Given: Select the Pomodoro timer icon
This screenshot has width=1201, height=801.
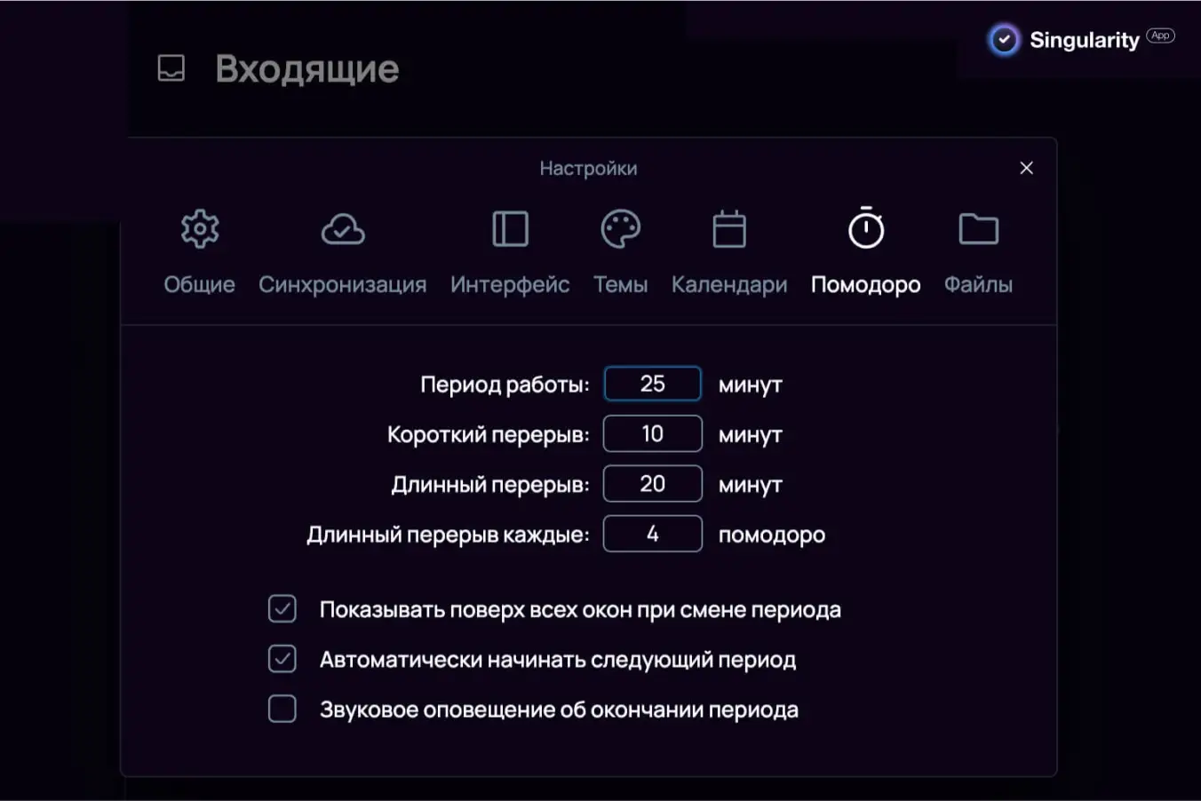Looking at the screenshot, I should click(x=866, y=228).
